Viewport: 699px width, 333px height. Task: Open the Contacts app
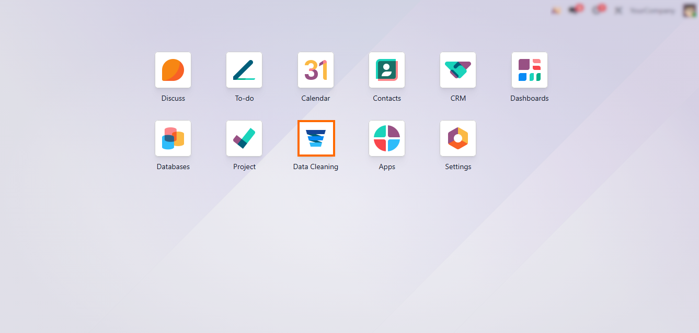pyautogui.click(x=387, y=70)
